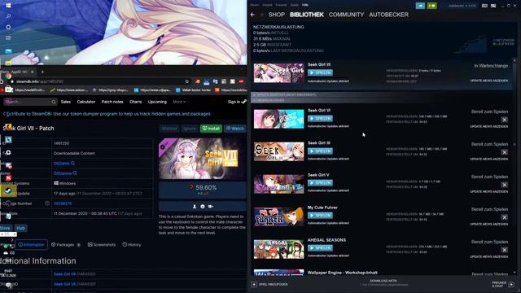The image size is (521, 293).
Task: Click the SteamDB search magnifier icon
Action: point(54,102)
